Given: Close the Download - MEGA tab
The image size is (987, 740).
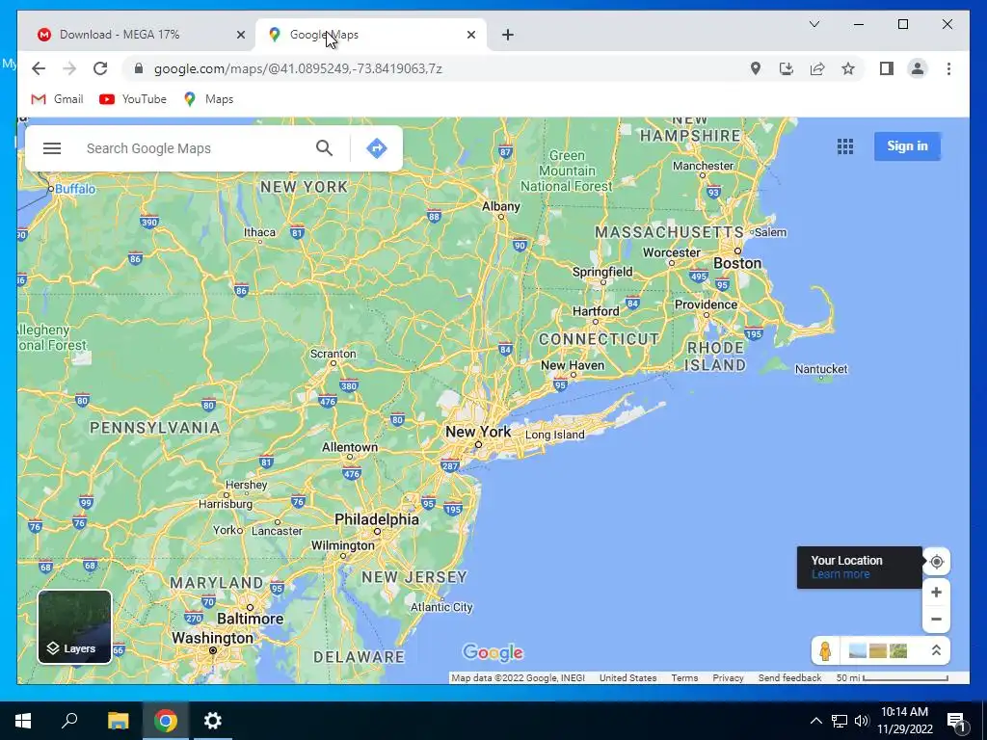Looking at the screenshot, I should pyautogui.click(x=240, y=35).
